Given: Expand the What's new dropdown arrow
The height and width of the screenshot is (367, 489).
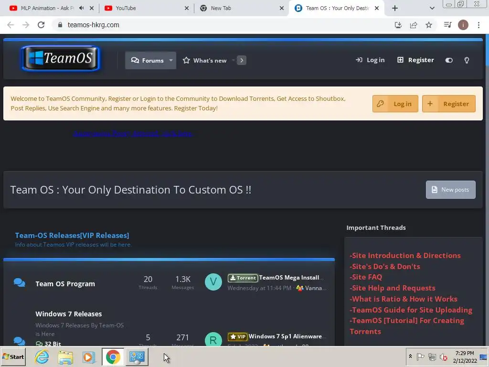Looking at the screenshot, I should point(233,60).
